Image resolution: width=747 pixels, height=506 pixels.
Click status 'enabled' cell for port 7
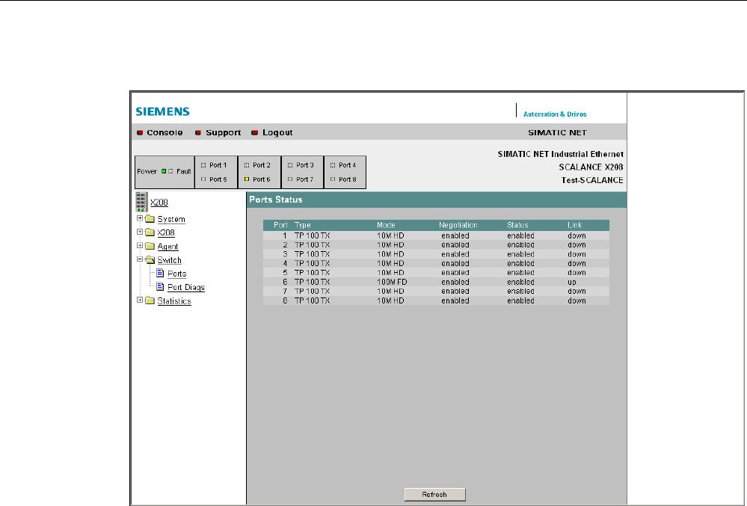click(x=520, y=291)
